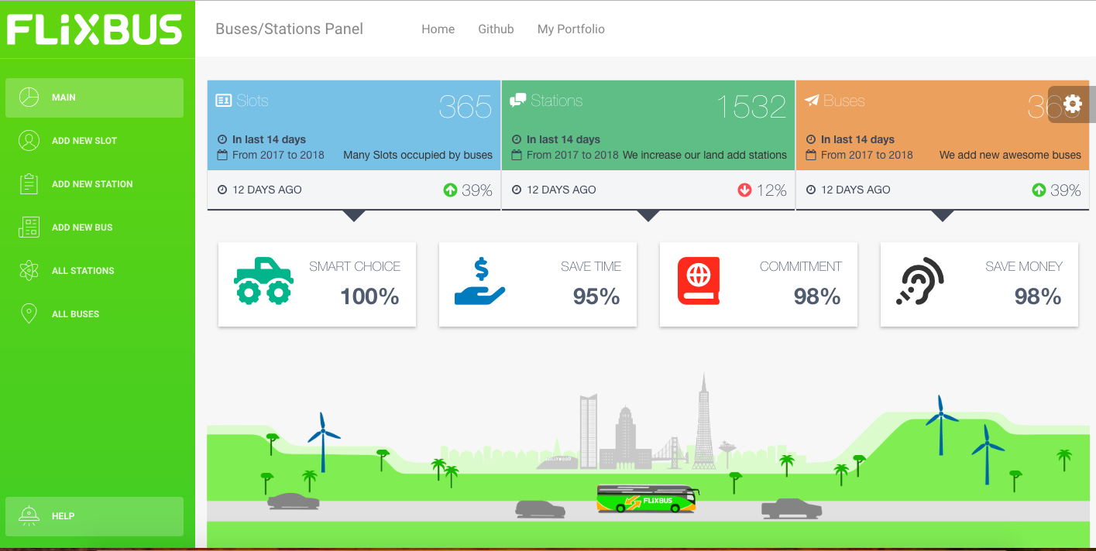This screenshot has width=1096, height=551.
Task: Click the hand with dollar Save Time icon
Action: pyautogui.click(x=480, y=281)
